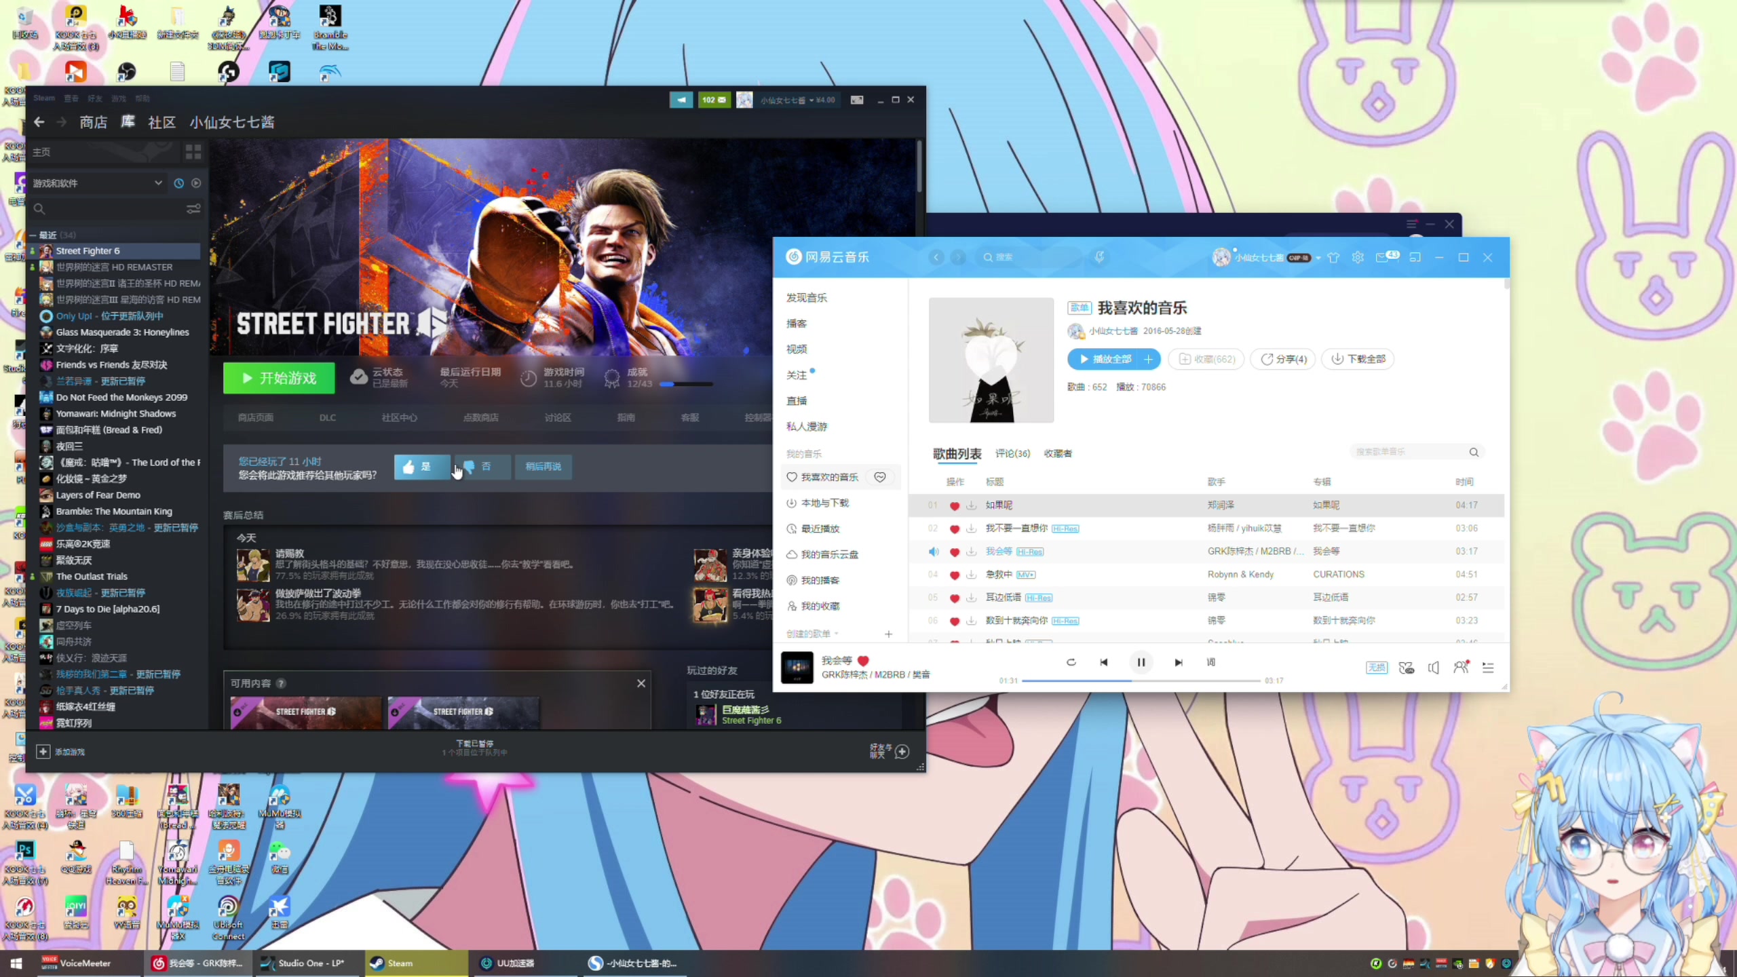Open NetEase settings gear icon
Image resolution: width=1737 pixels, height=977 pixels.
1358,257
